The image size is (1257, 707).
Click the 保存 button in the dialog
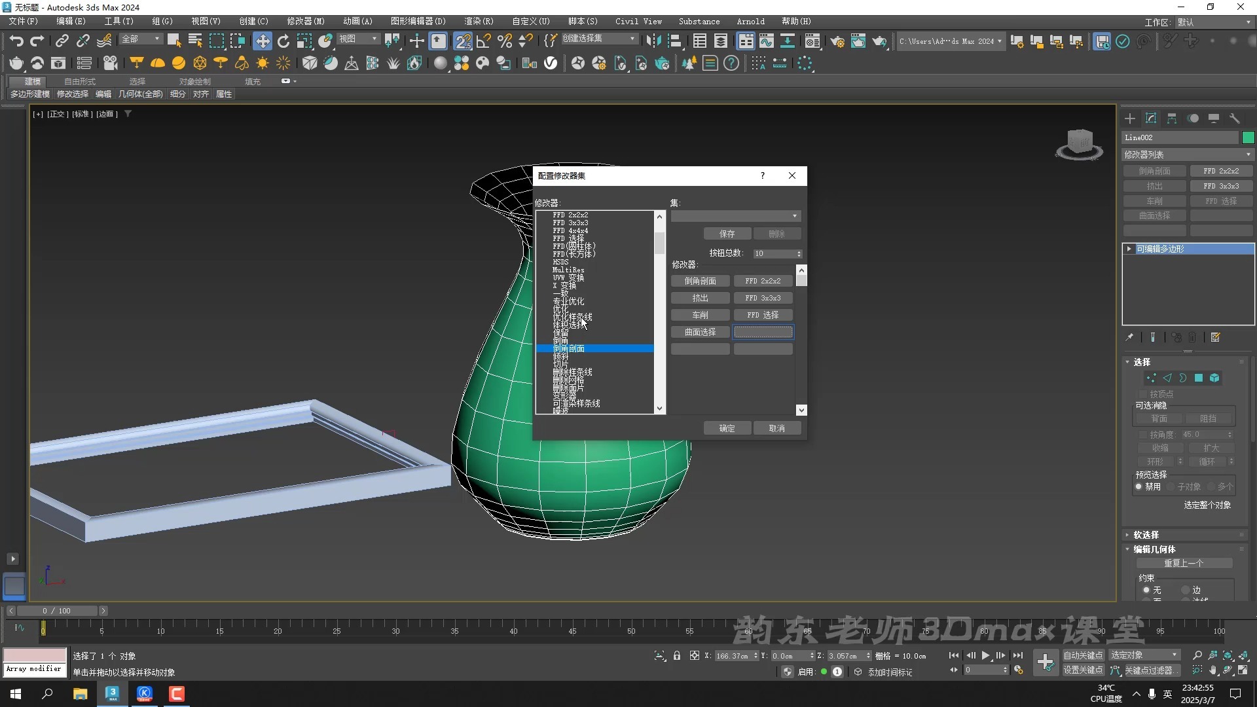coord(727,233)
